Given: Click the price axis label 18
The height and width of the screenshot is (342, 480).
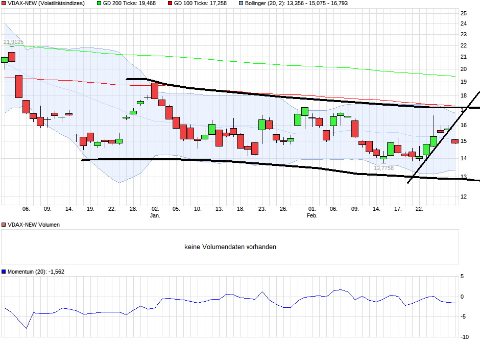Looking at the screenshot, I should pyautogui.click(x=464, y=96).
